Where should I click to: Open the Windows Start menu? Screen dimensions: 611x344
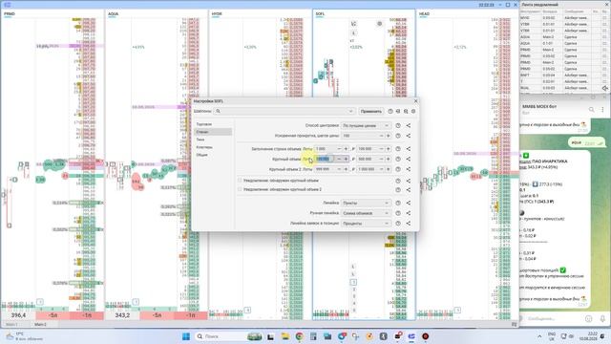click(186, 336)
